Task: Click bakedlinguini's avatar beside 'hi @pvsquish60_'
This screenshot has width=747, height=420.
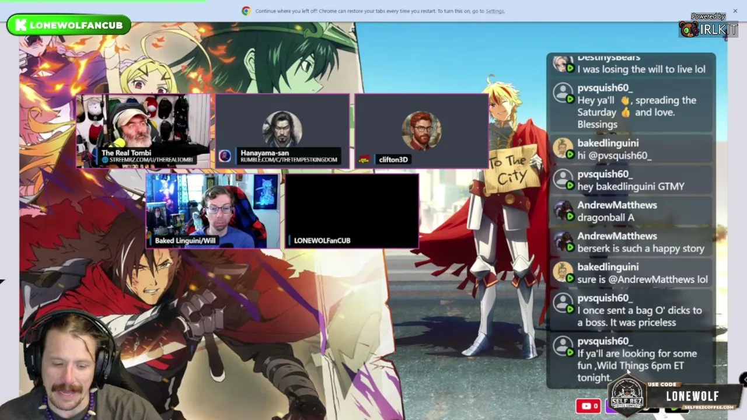Action: click(x=563, y=149)
